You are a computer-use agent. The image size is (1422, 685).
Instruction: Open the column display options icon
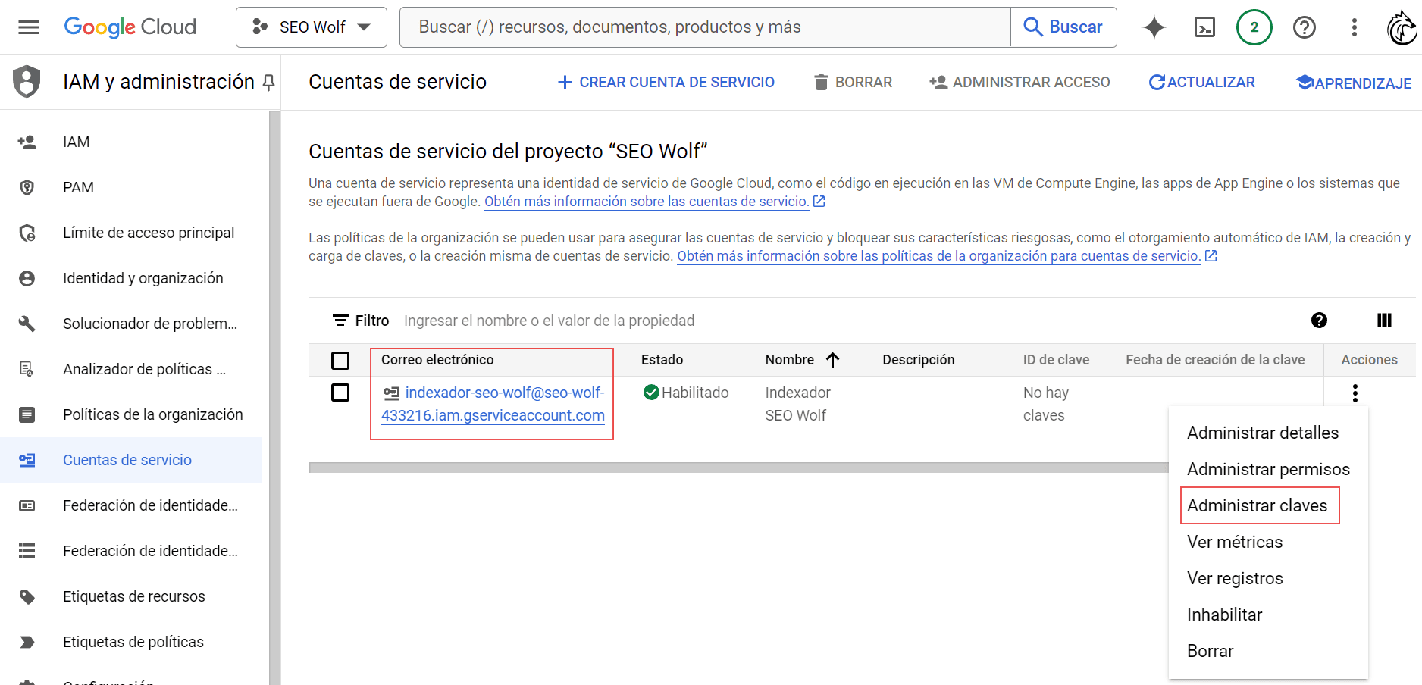[x=1383, y=320]
